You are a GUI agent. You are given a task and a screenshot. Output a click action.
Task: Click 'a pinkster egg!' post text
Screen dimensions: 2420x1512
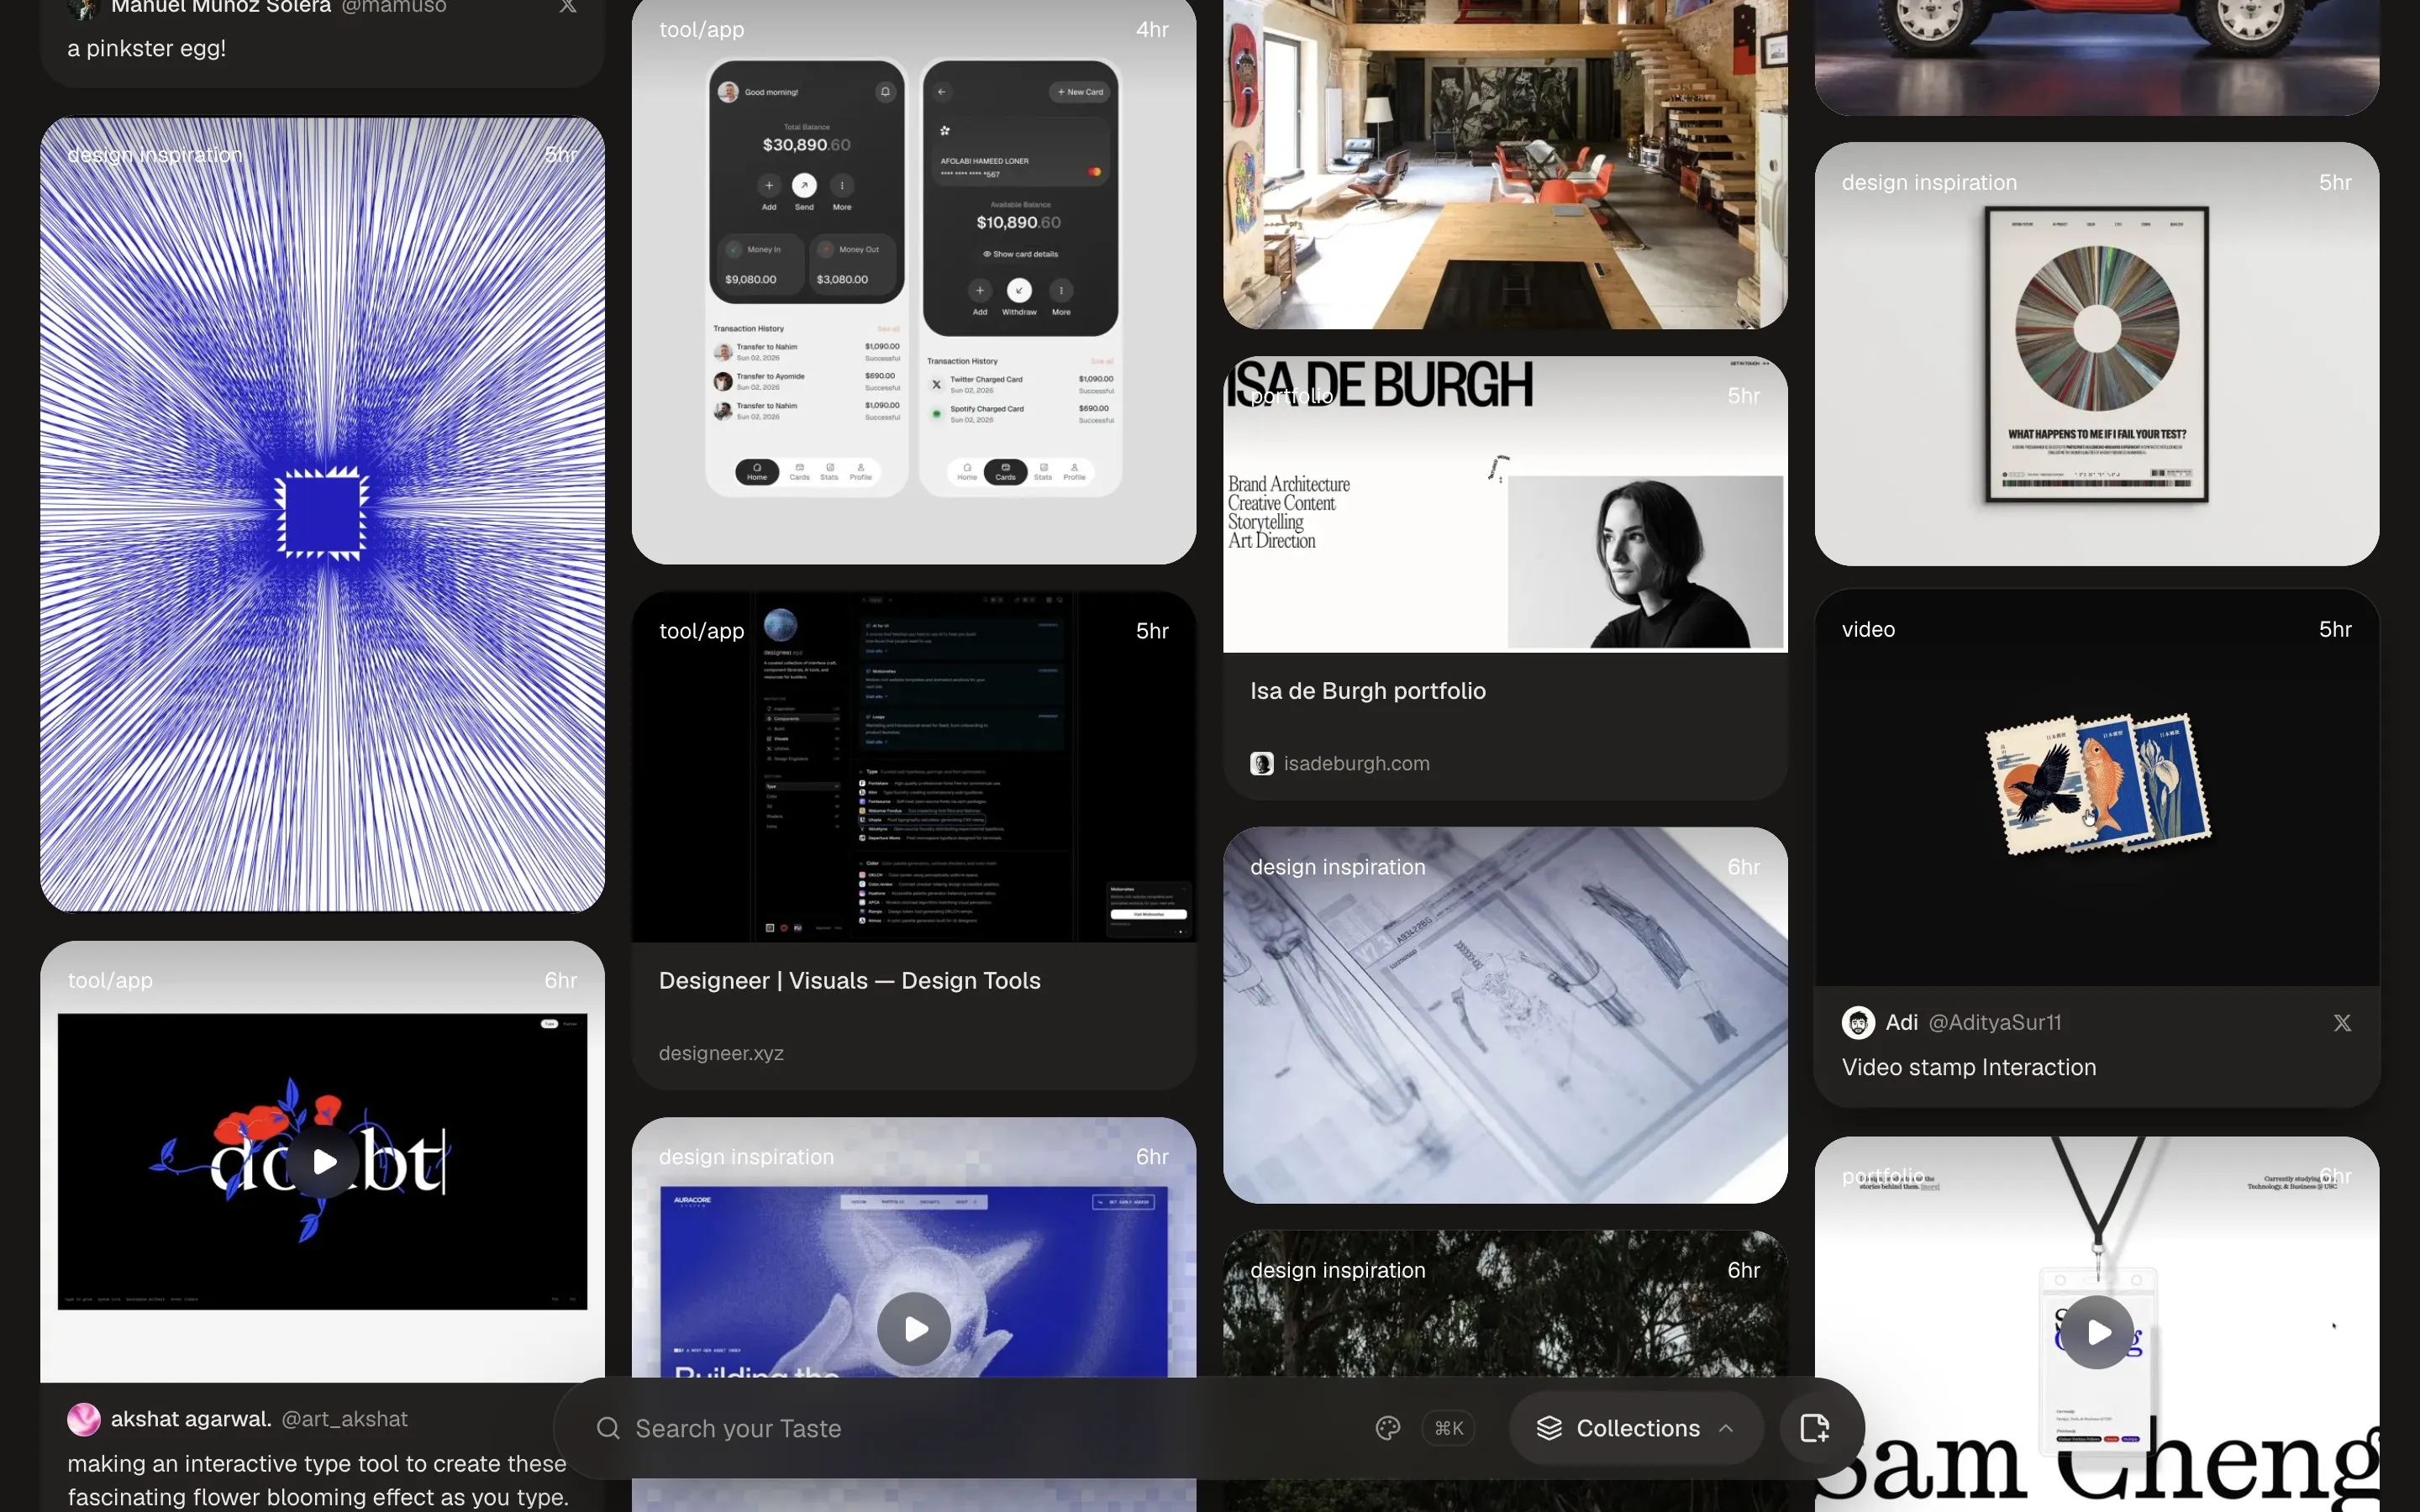pyautogui.click(x=147, y=48)
